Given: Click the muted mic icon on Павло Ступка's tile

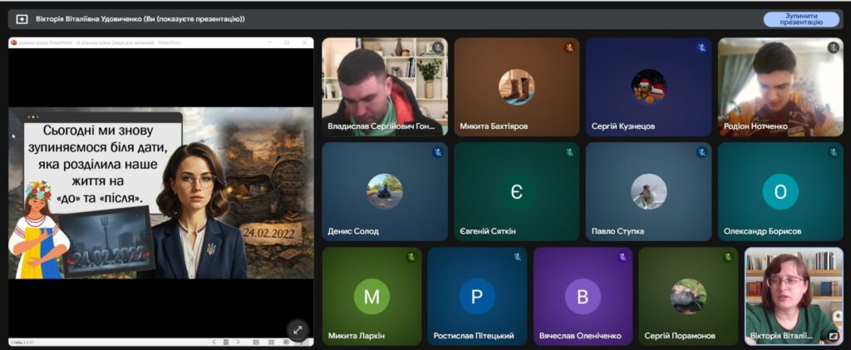Looking at the screenshot, I should [701, 153].
